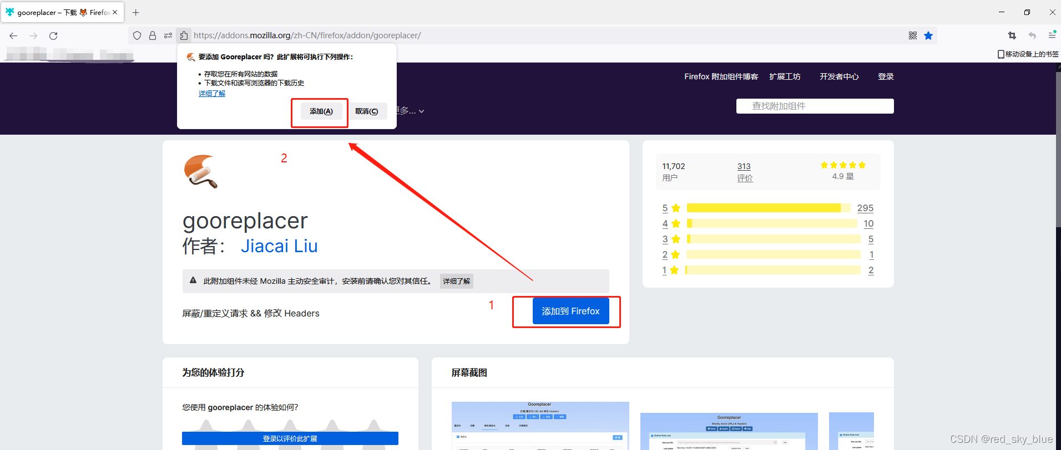The height and width of the screenshot is (450, 1061).
Task: Open the 10 four-star review count
Action: pos(868,223)
